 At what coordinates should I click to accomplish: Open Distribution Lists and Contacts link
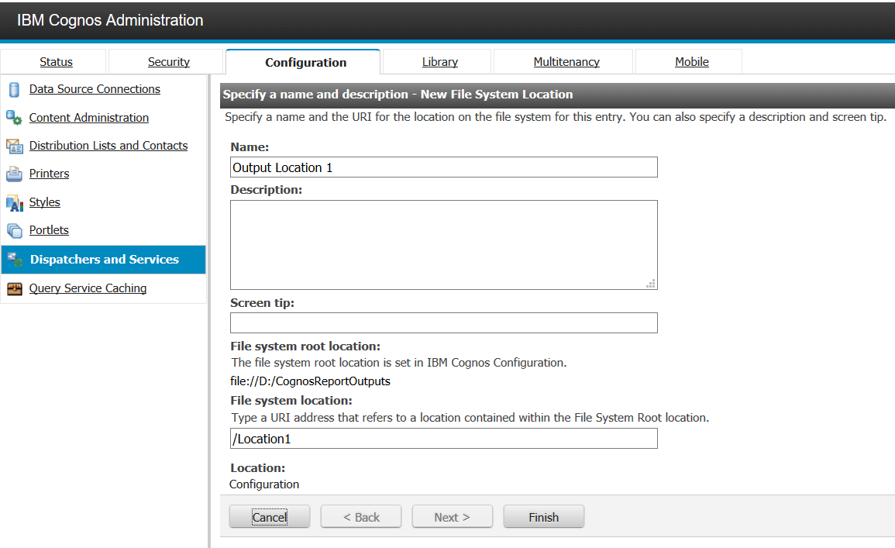click(108, 146)
